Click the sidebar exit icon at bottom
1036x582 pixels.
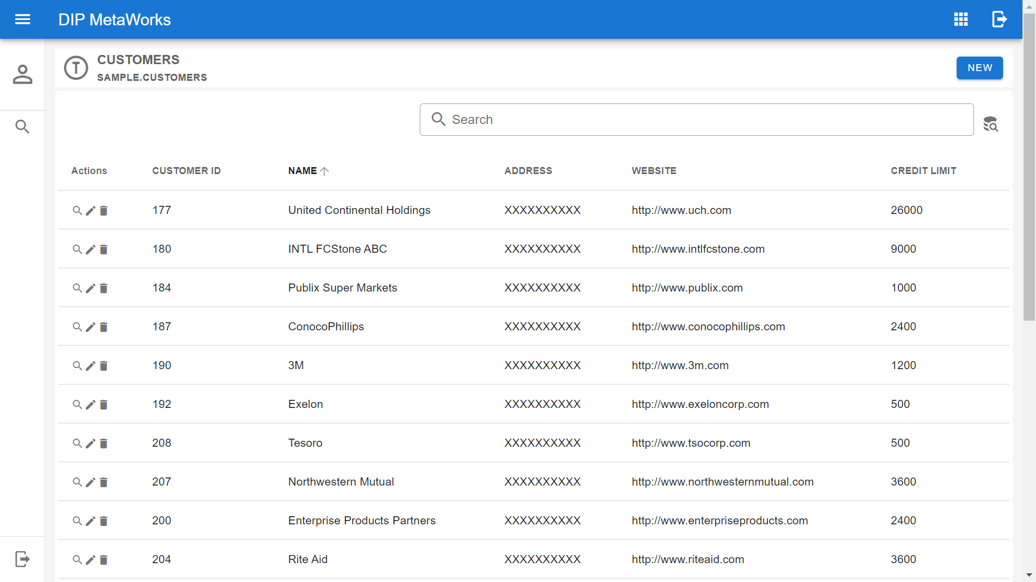pos(23,559)
